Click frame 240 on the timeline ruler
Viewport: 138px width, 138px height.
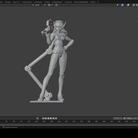coord(134,121)
